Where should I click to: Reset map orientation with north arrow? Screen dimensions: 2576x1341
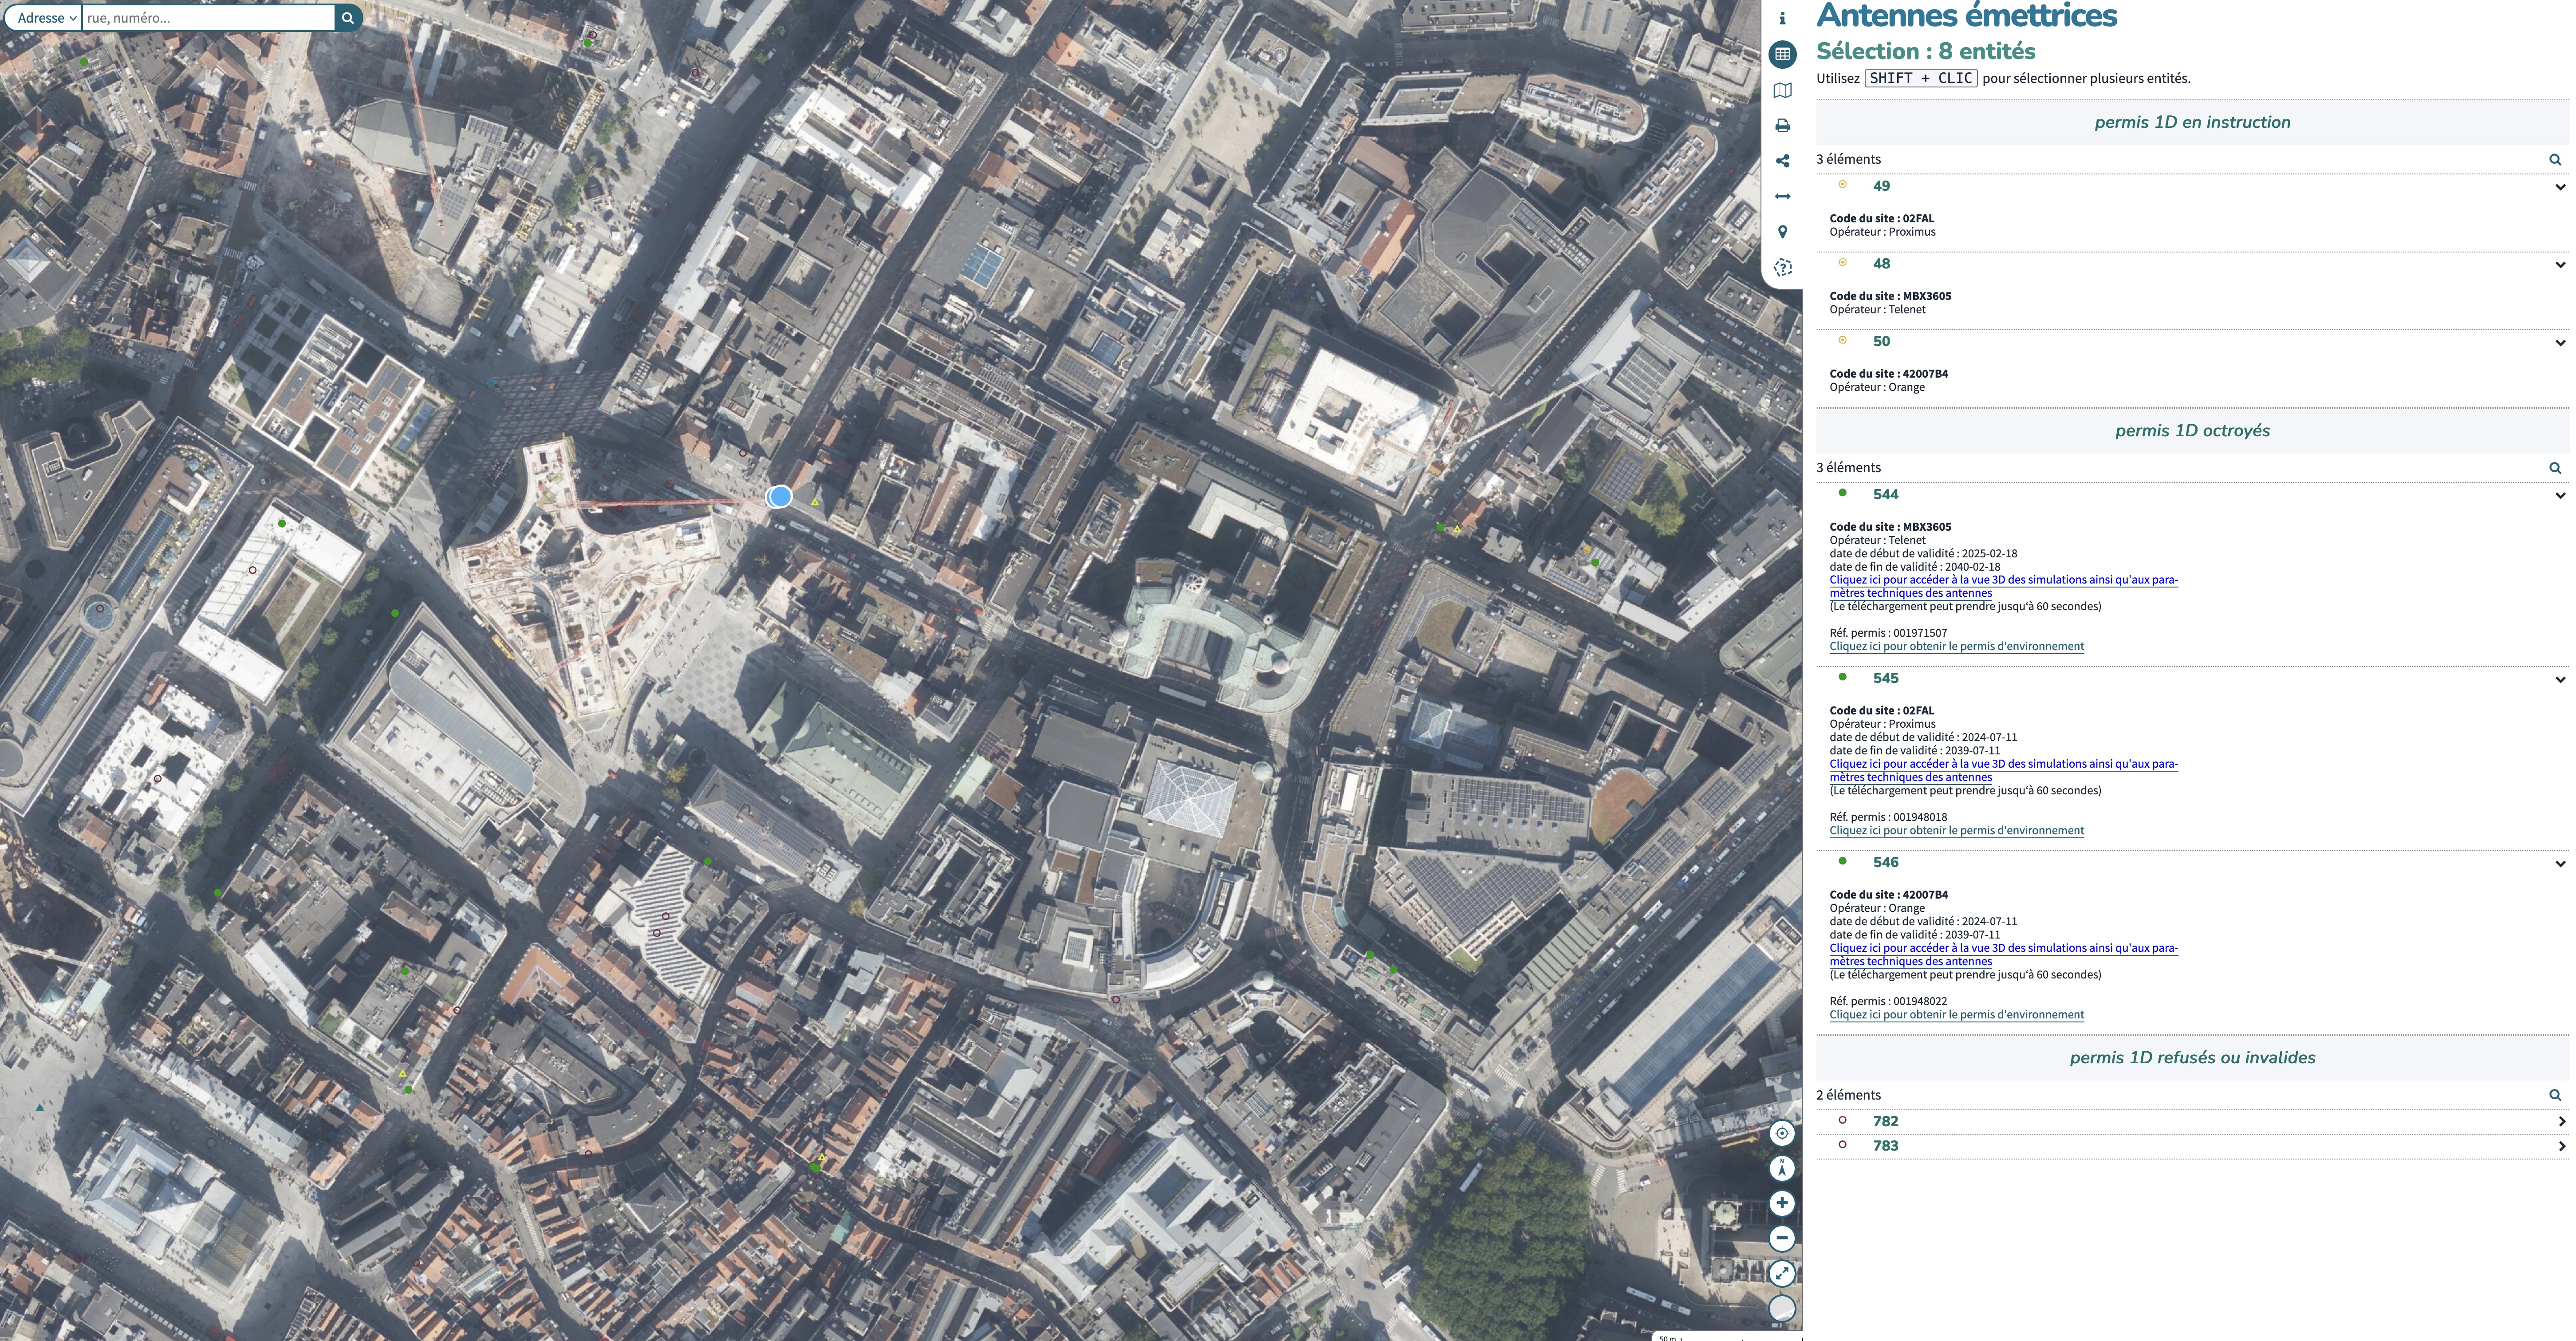1782,1168
